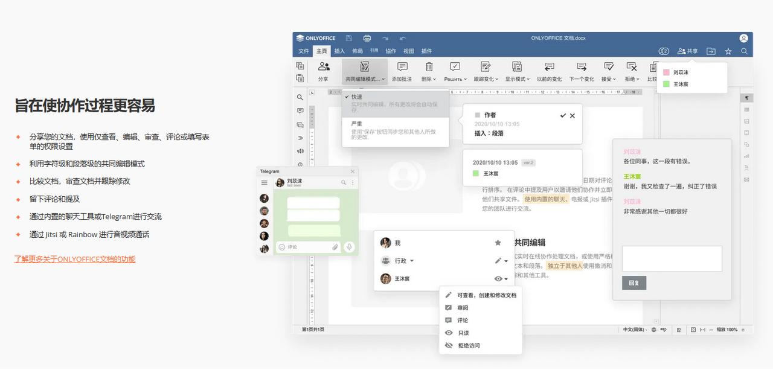Switch to the 主页 tab
Viewport: 773px width, 370px height.
point(321,51)
